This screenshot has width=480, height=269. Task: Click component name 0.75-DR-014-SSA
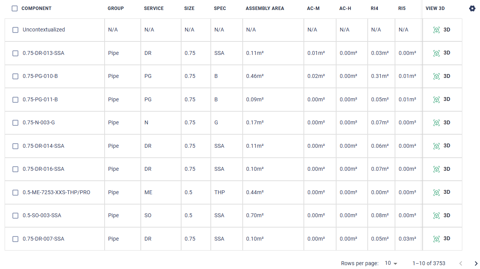click(43, 146)
